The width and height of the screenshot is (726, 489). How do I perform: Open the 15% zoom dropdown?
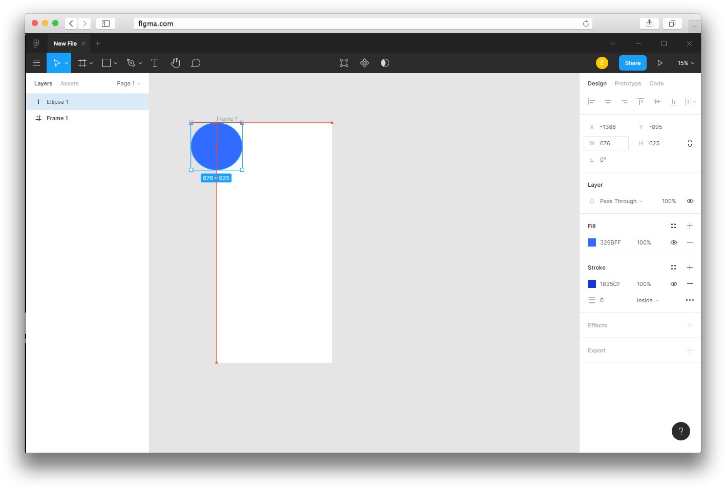click(x=686, y=63)
